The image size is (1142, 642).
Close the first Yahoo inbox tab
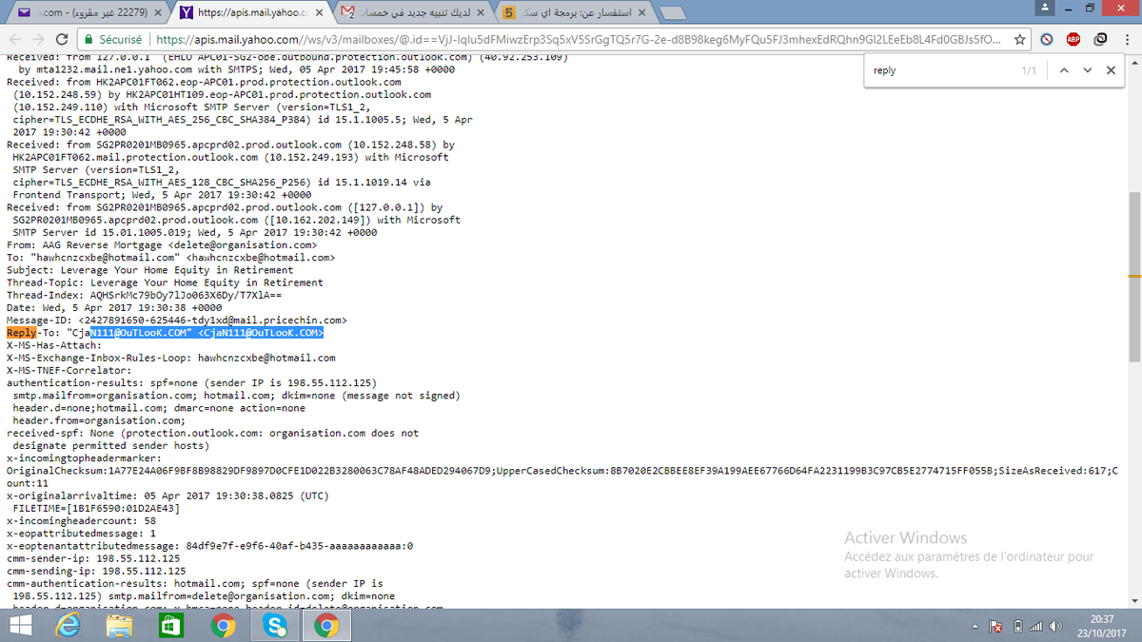point(157,13)
